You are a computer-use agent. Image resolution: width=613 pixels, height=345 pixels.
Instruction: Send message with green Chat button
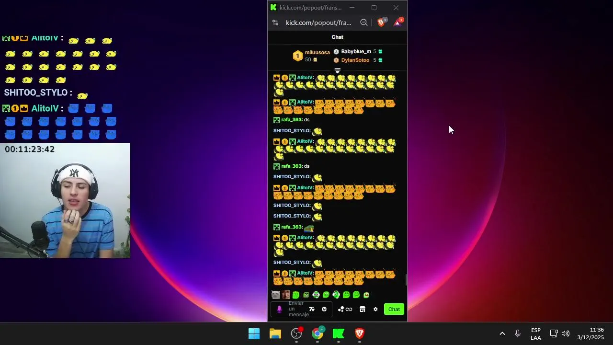pos(394,309)
